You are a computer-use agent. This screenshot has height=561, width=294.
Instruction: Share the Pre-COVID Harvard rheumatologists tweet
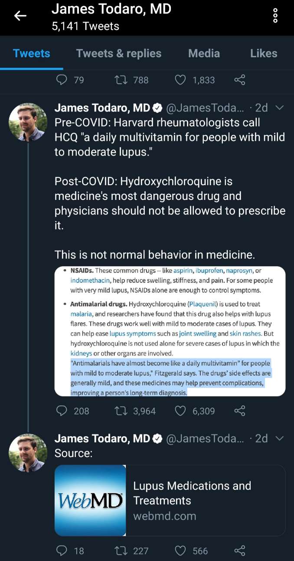click(240, 411)
